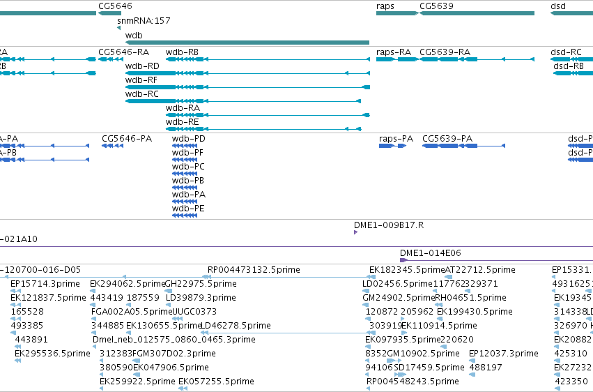Click the wdb-RF transcript label
593x392 pixels.
141,80
